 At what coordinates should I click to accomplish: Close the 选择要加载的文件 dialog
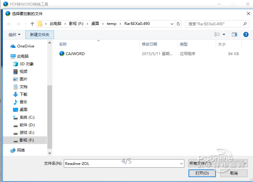248,13
